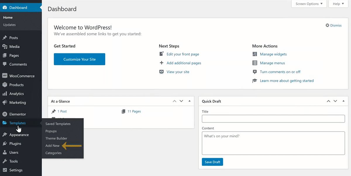Image resolution: width=351 pixels, height=176 pixels.
Task: Open the Edit your front page link
Action: click(x=183, y=54)
